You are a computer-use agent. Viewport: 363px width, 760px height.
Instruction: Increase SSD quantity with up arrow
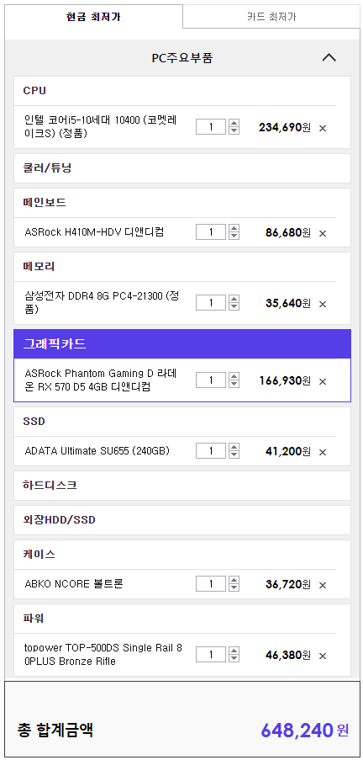coord(234,448)
